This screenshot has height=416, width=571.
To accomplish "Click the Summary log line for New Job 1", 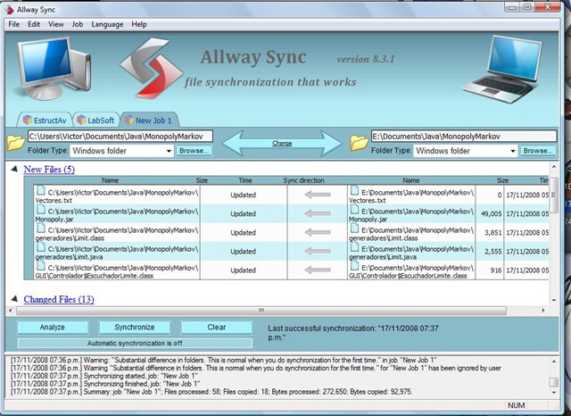I will [x=211, y=392].
